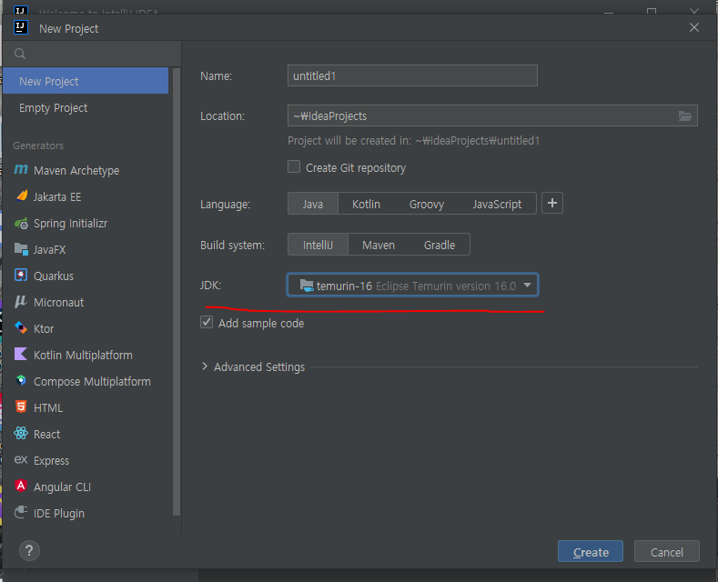This screenshot has height=582, width=718.
Task: Click the Ktor generator icon
Action: (21, 328)
